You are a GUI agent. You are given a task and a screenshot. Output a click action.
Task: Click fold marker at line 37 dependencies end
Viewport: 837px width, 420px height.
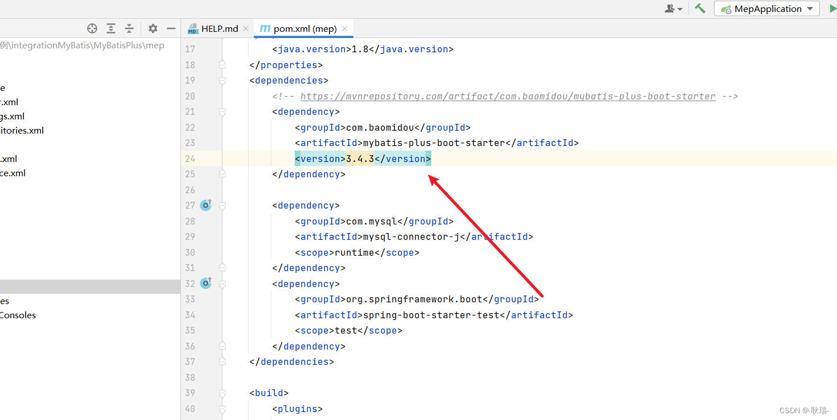pyautogui.click(x=222, y=362)
